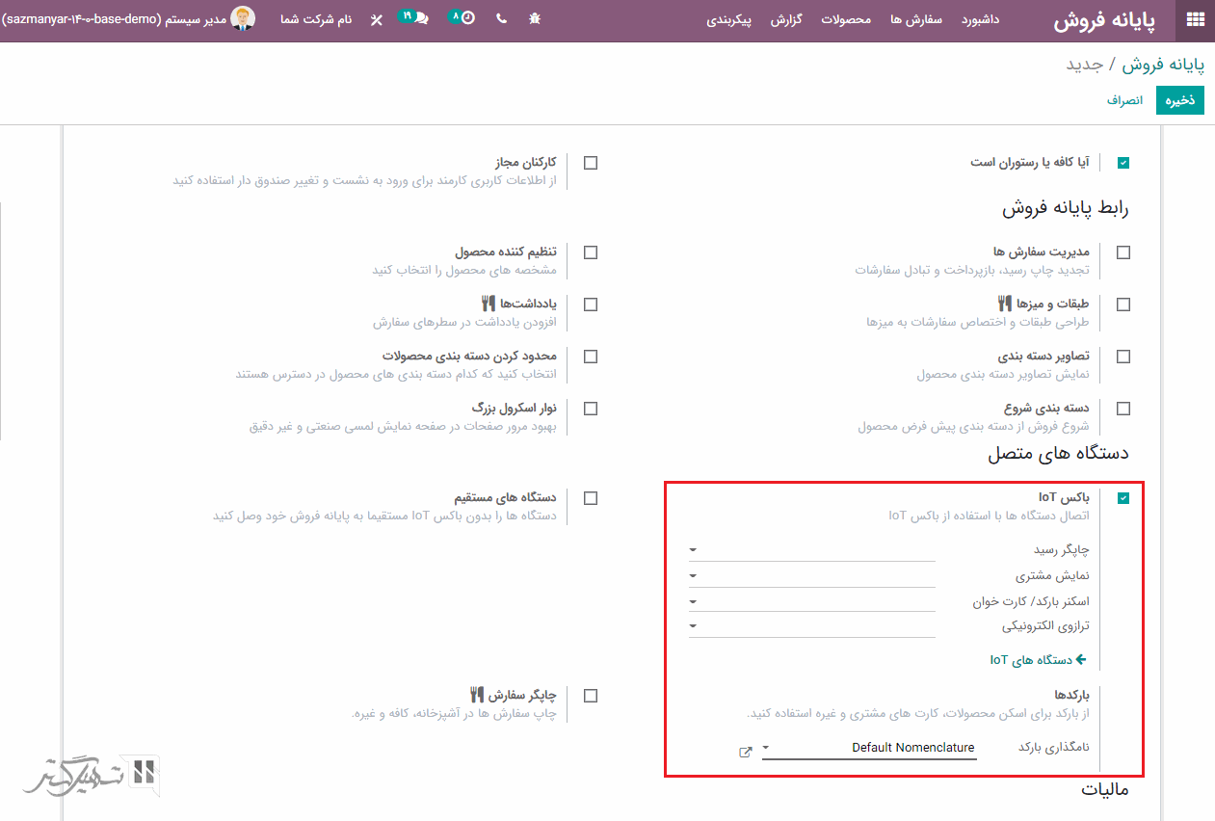This screenshot has height=821, width=1215.
Task: Open the apps grid menu
Action: [1195, 19]
